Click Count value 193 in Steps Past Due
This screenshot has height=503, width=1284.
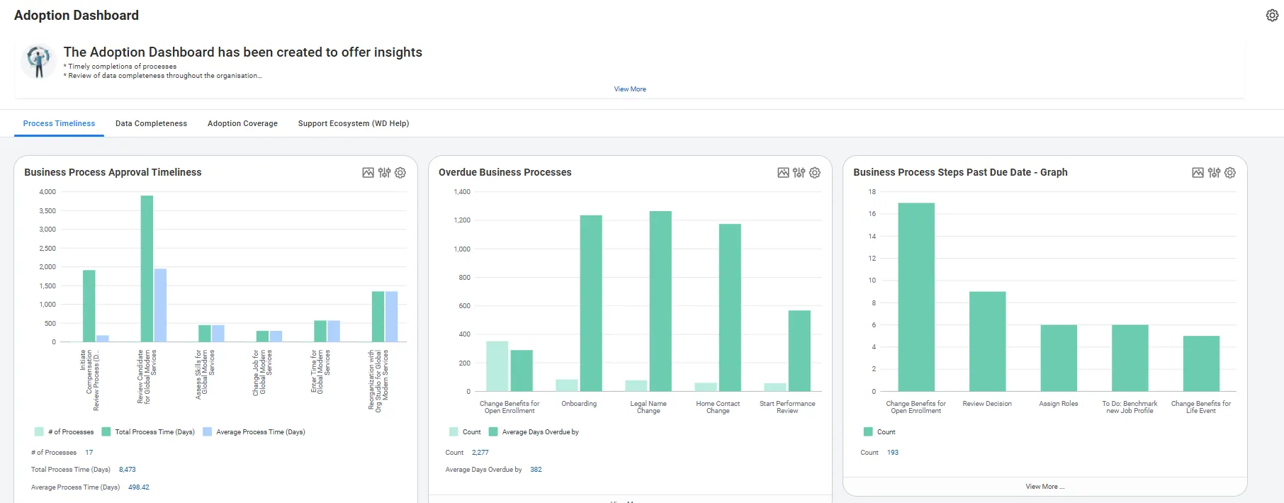point(893,452)
